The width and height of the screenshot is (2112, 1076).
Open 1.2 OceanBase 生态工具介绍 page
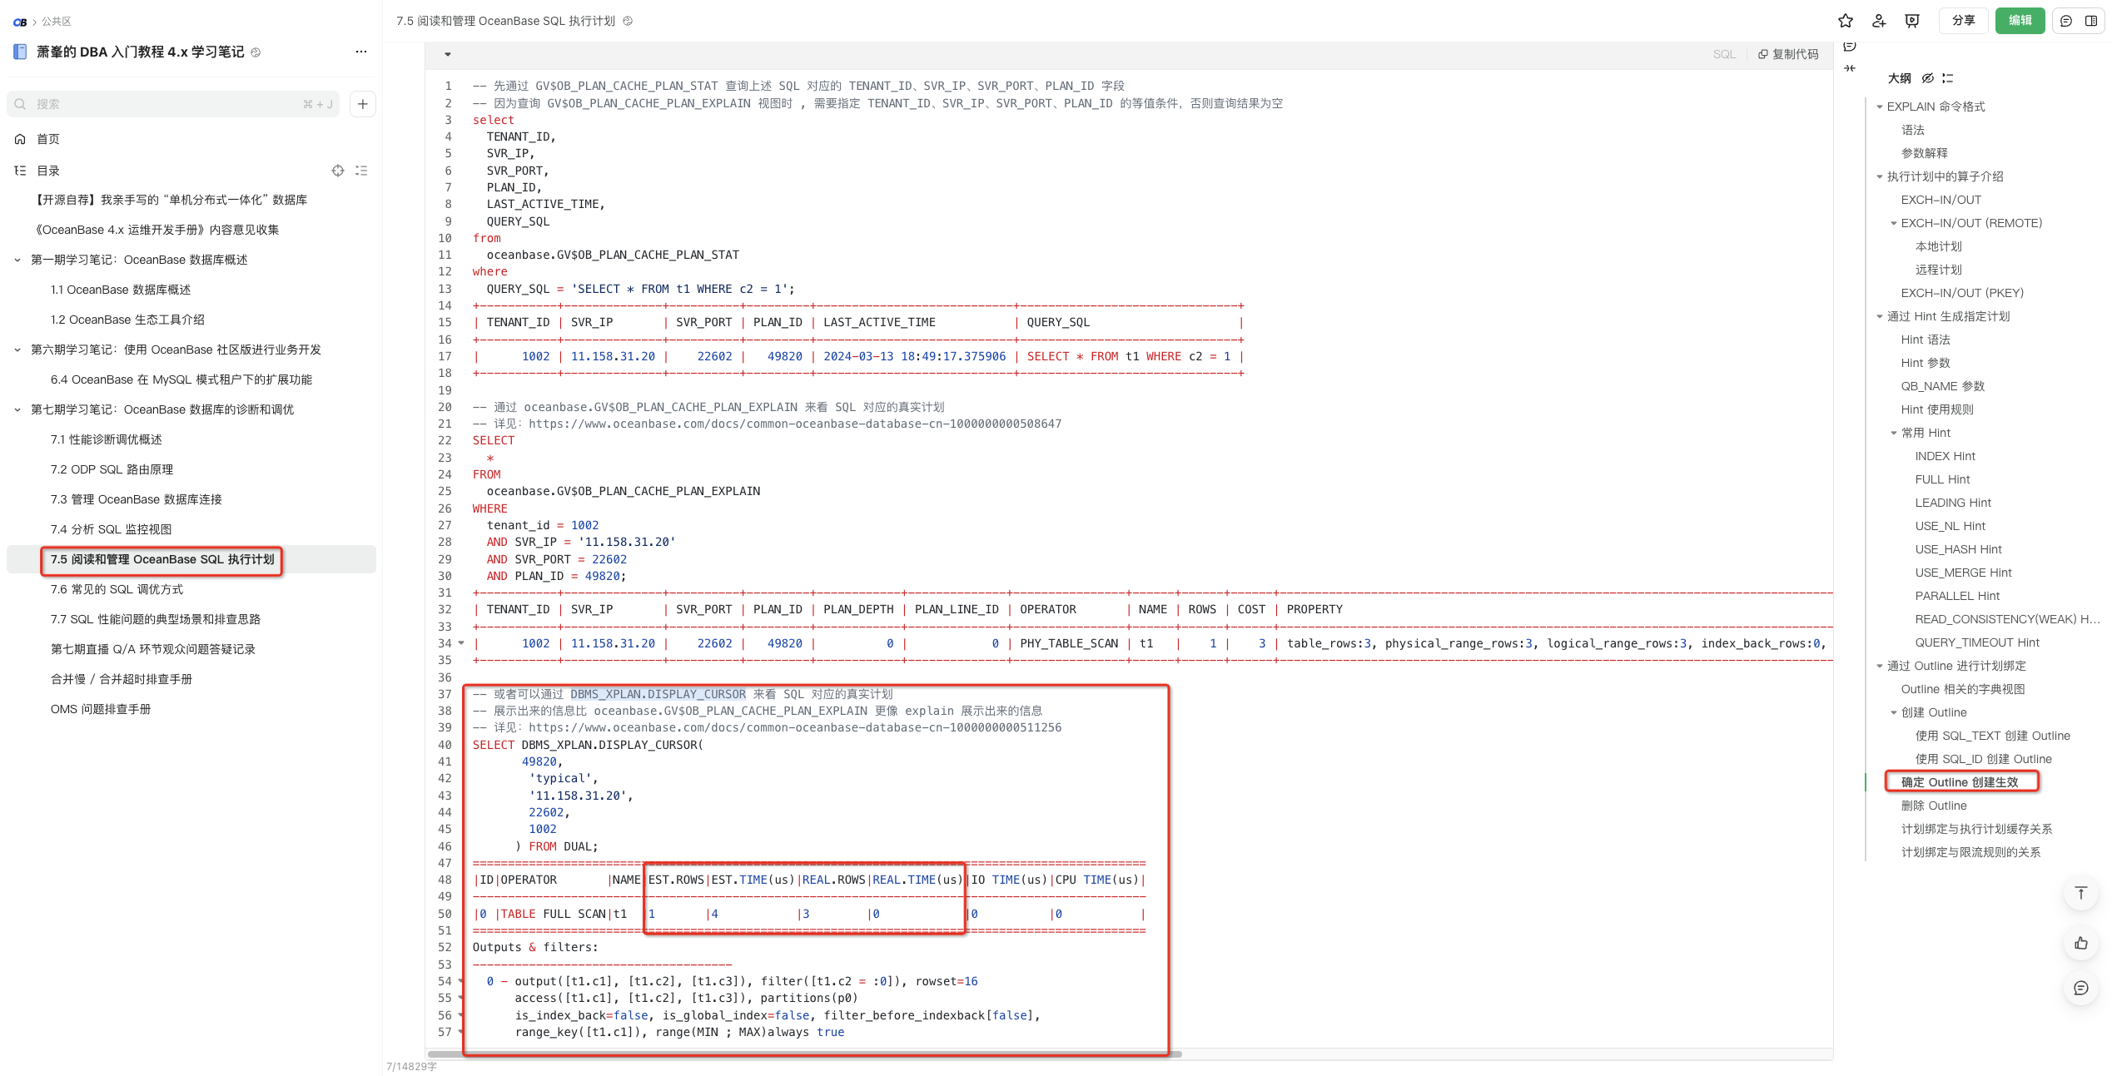127,320
